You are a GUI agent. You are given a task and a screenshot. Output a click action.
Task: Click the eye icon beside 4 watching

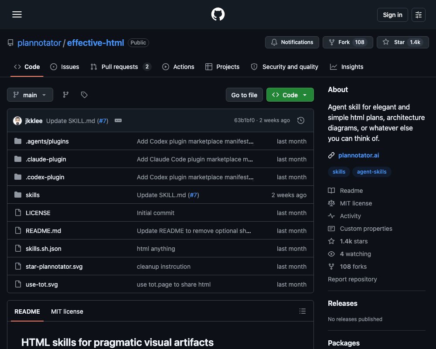click(331, 254)
